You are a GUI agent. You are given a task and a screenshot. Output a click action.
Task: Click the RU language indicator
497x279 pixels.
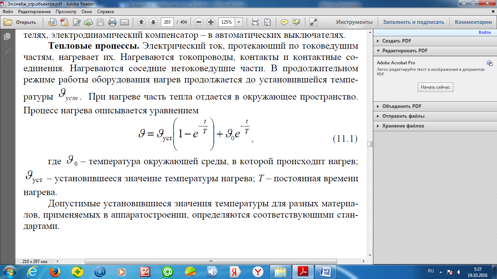click(x=431, y=271)
